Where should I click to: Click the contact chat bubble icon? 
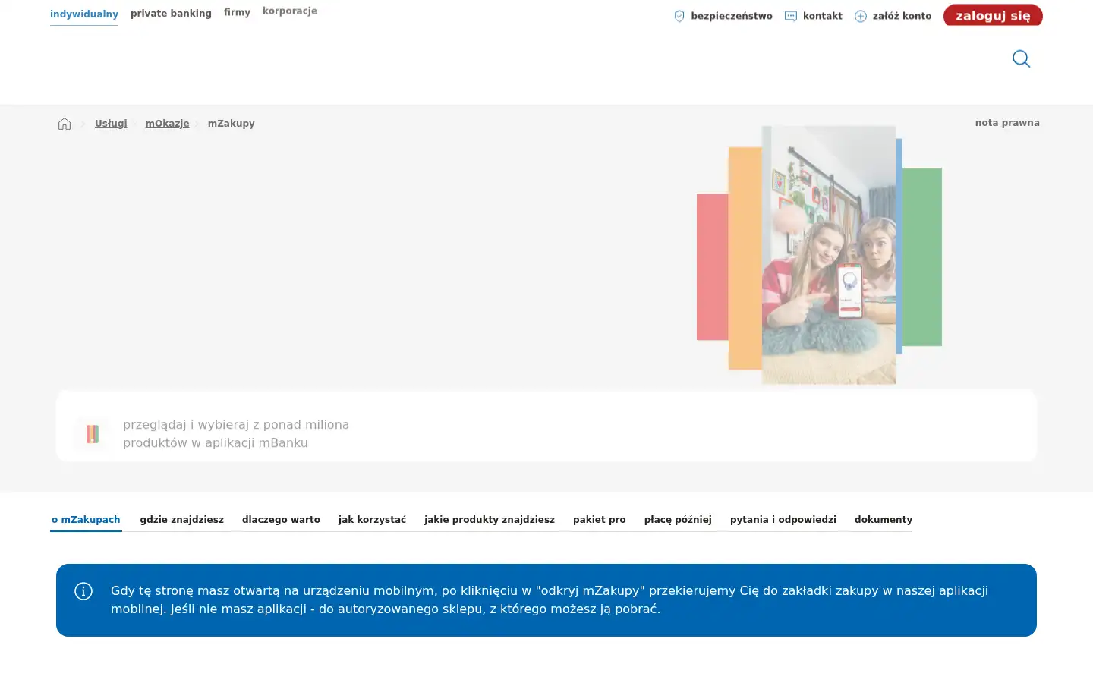pyautogui.click(x=791, y=16)
